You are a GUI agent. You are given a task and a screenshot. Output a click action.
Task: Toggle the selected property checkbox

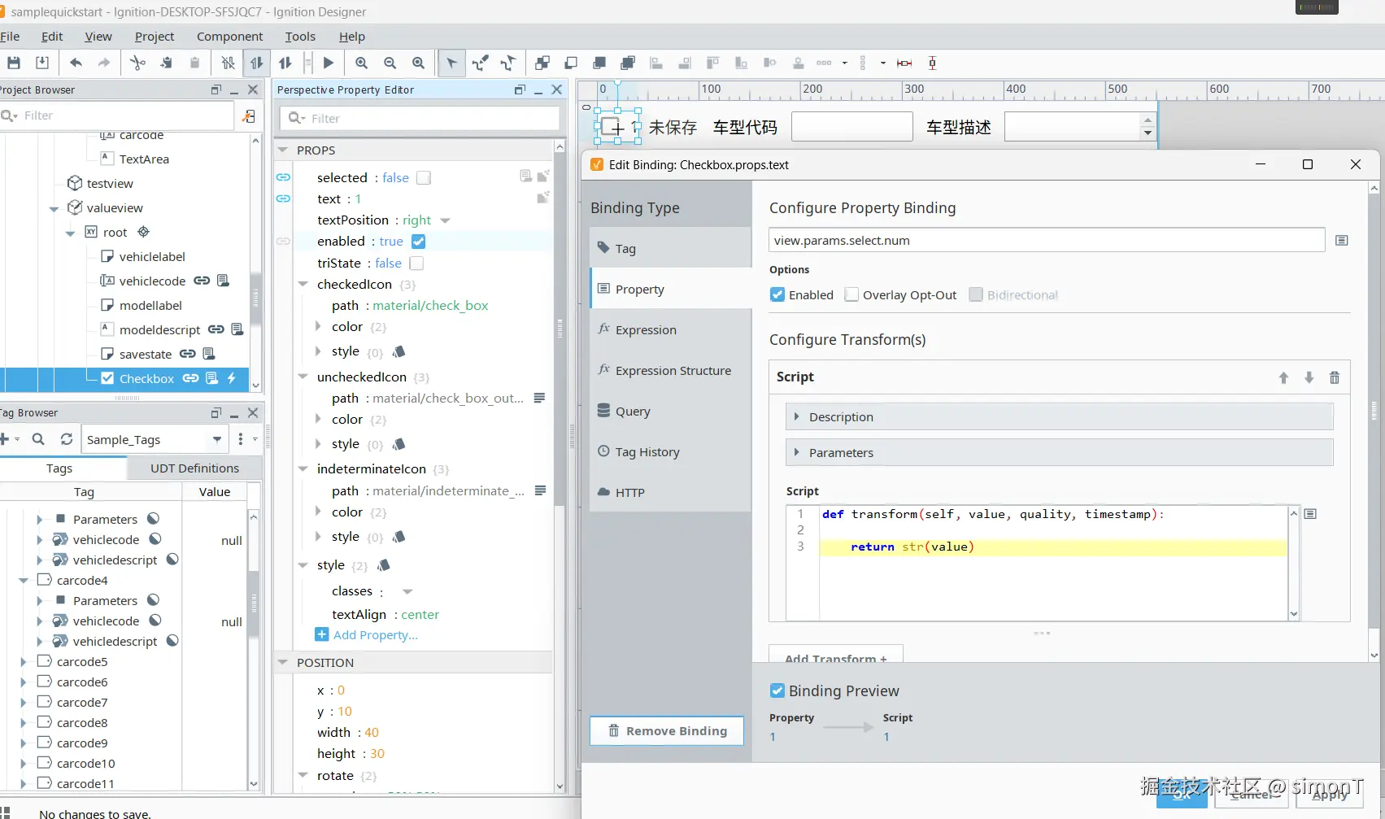[x=424, y=177]
